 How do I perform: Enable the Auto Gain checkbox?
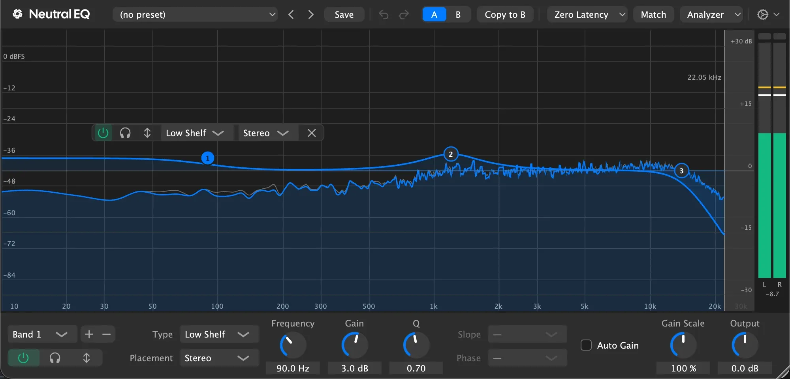(x=586, y=345)
